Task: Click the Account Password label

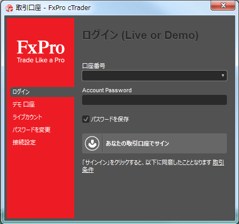Action: (x=107, y=90)
